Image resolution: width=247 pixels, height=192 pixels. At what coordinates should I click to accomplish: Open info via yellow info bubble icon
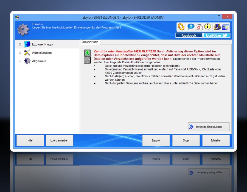(x=208, y=27)
